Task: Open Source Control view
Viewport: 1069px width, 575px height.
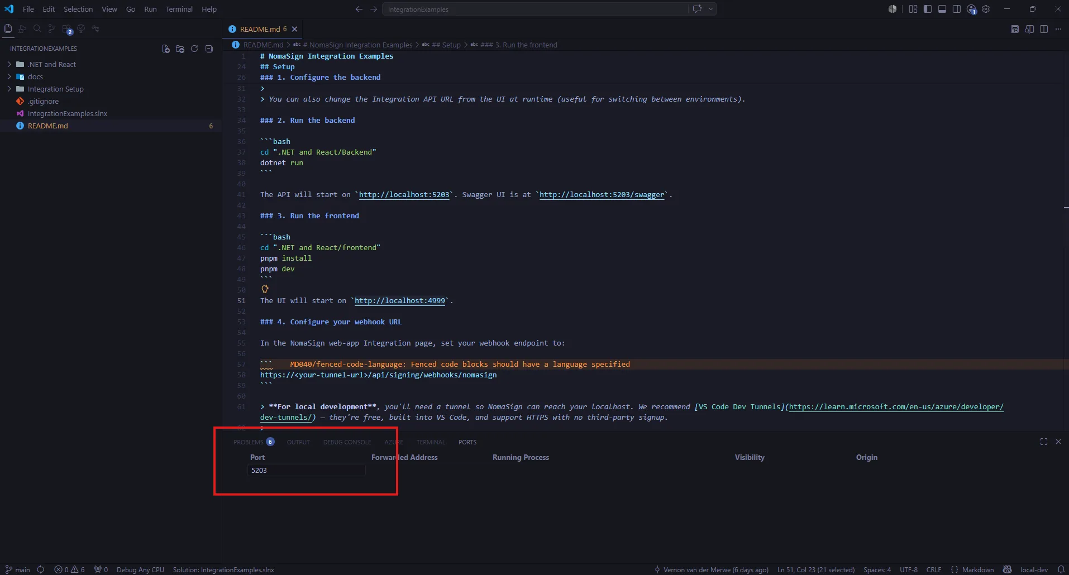Action: pos(51,28)
